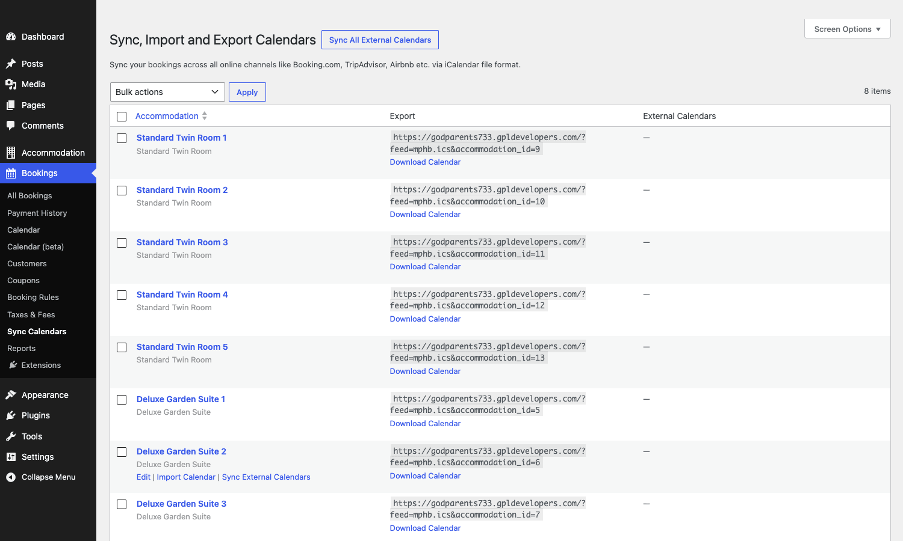Toggle the select-all checkbox in table header
Image resolution: width=903 pixels, height=541 pixels.
tap(122, 117)
